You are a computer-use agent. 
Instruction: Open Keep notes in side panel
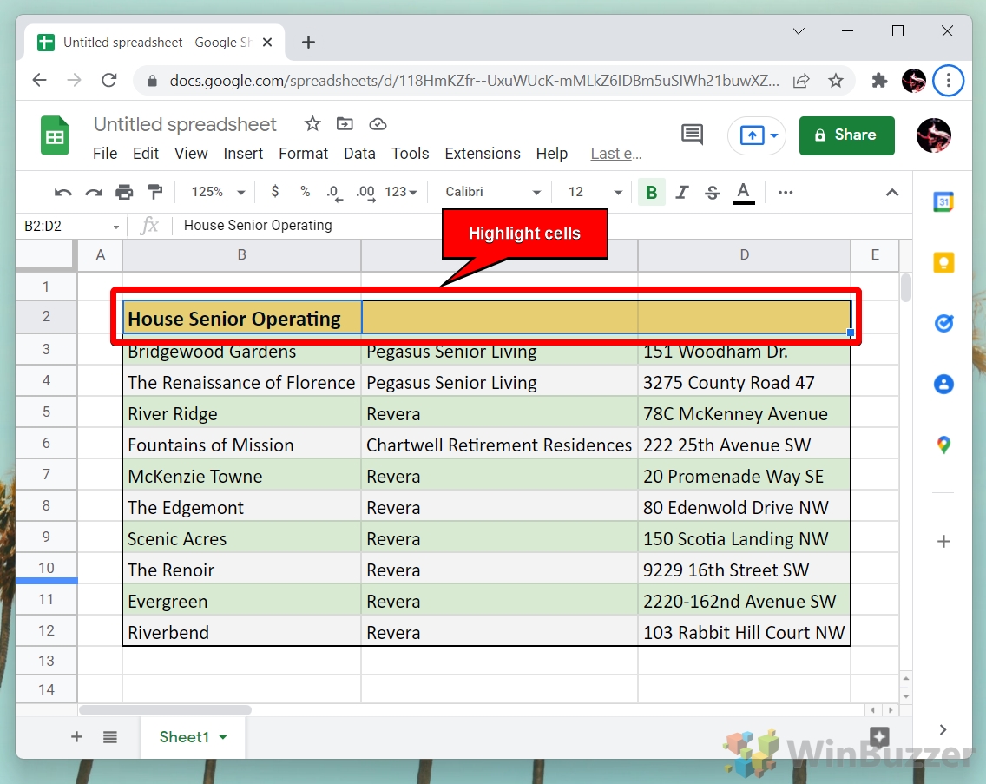click(943, 262)
